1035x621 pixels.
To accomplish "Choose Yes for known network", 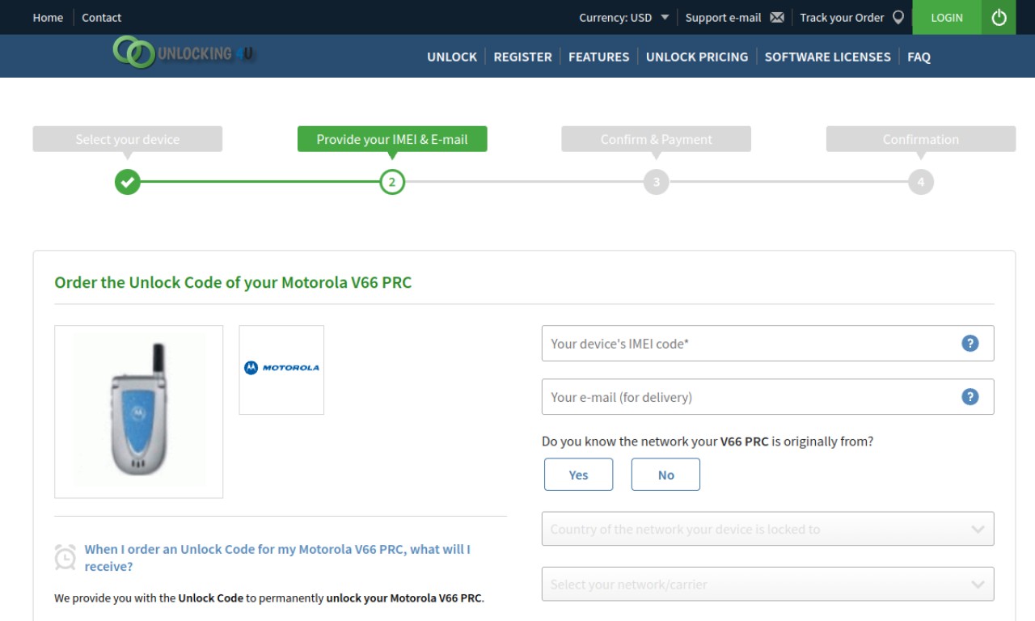I will pyautogui.click(x=578, y=475).
